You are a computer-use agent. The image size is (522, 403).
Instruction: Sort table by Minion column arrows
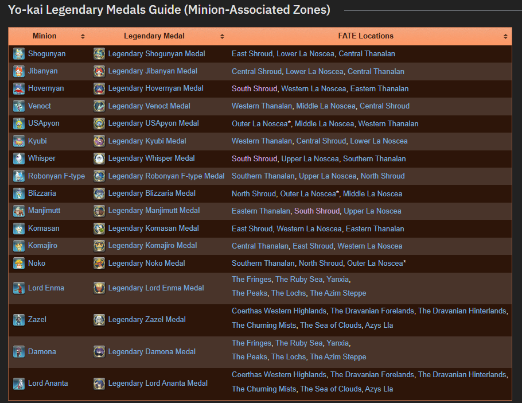coord(83,36)
